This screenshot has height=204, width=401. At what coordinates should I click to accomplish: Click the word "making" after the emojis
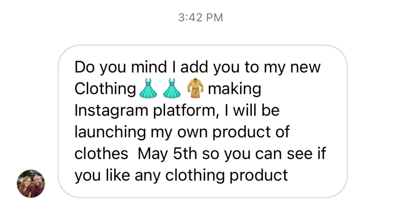[x=234, y=89]
